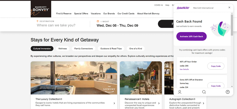Close the RetailMeNot panel with the X
The image size is (237, 109).
pyautogui.click(x=229, y=8)
